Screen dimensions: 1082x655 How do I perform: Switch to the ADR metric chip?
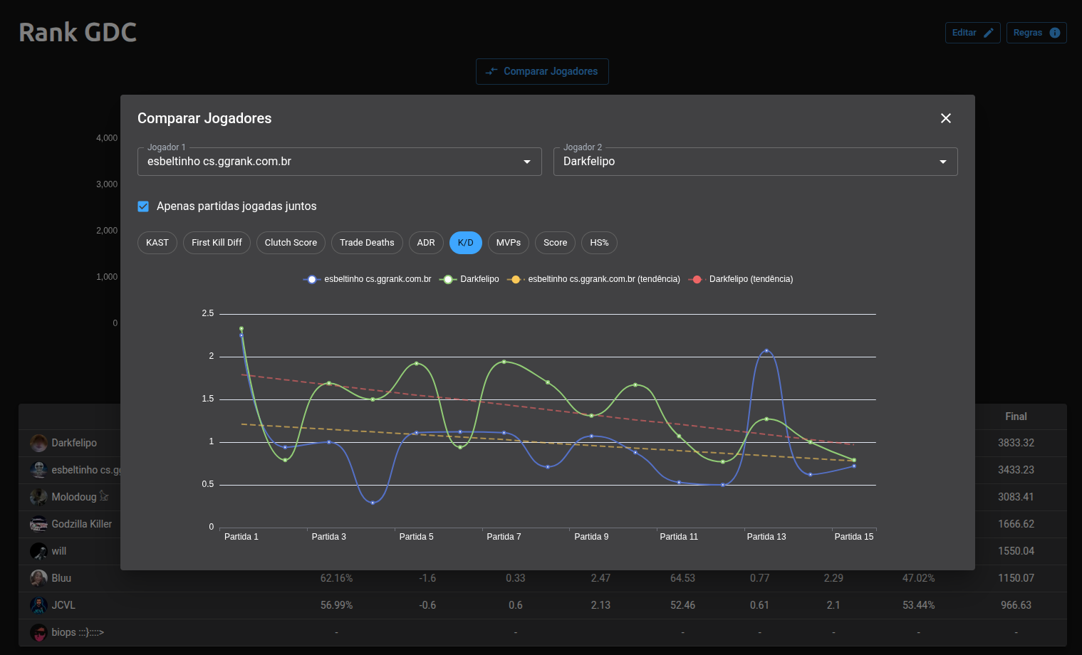coord(426,243)
